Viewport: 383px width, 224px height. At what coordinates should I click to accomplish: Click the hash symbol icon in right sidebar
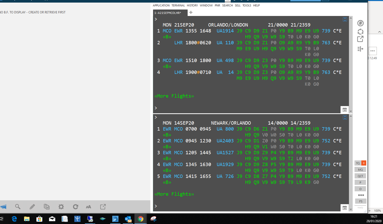point(360,23)
